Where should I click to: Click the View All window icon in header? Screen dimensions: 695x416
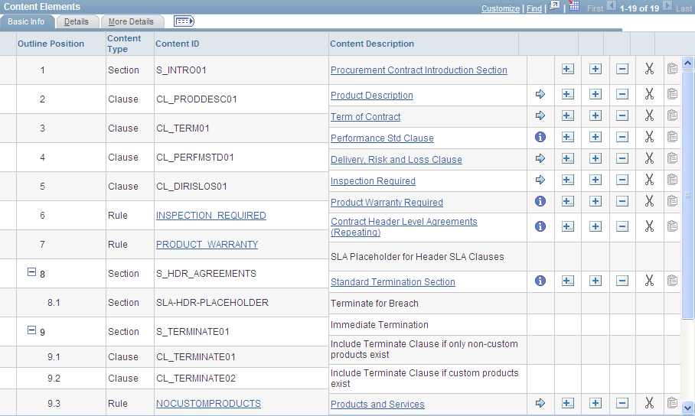click(554, 6)
